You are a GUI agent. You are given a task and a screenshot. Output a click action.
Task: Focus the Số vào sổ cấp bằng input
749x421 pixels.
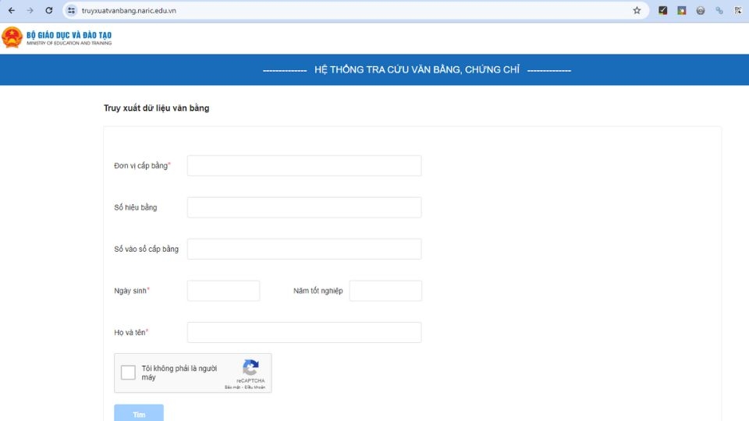click(x=304, y=249)
